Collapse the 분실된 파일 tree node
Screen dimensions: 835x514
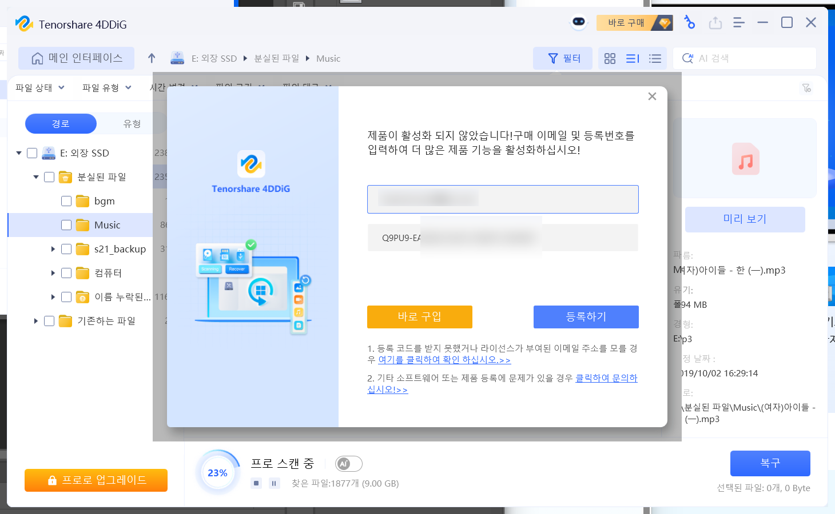(36, 177)
